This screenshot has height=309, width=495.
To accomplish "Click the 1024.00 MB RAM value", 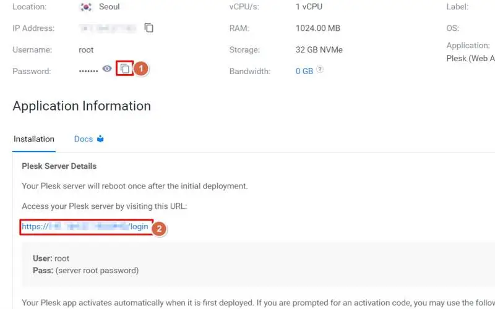I will point(317,28).
